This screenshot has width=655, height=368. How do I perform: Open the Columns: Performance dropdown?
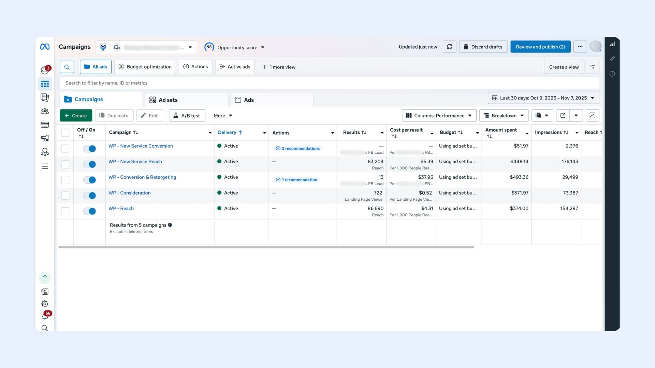click(x=439, y=115)
